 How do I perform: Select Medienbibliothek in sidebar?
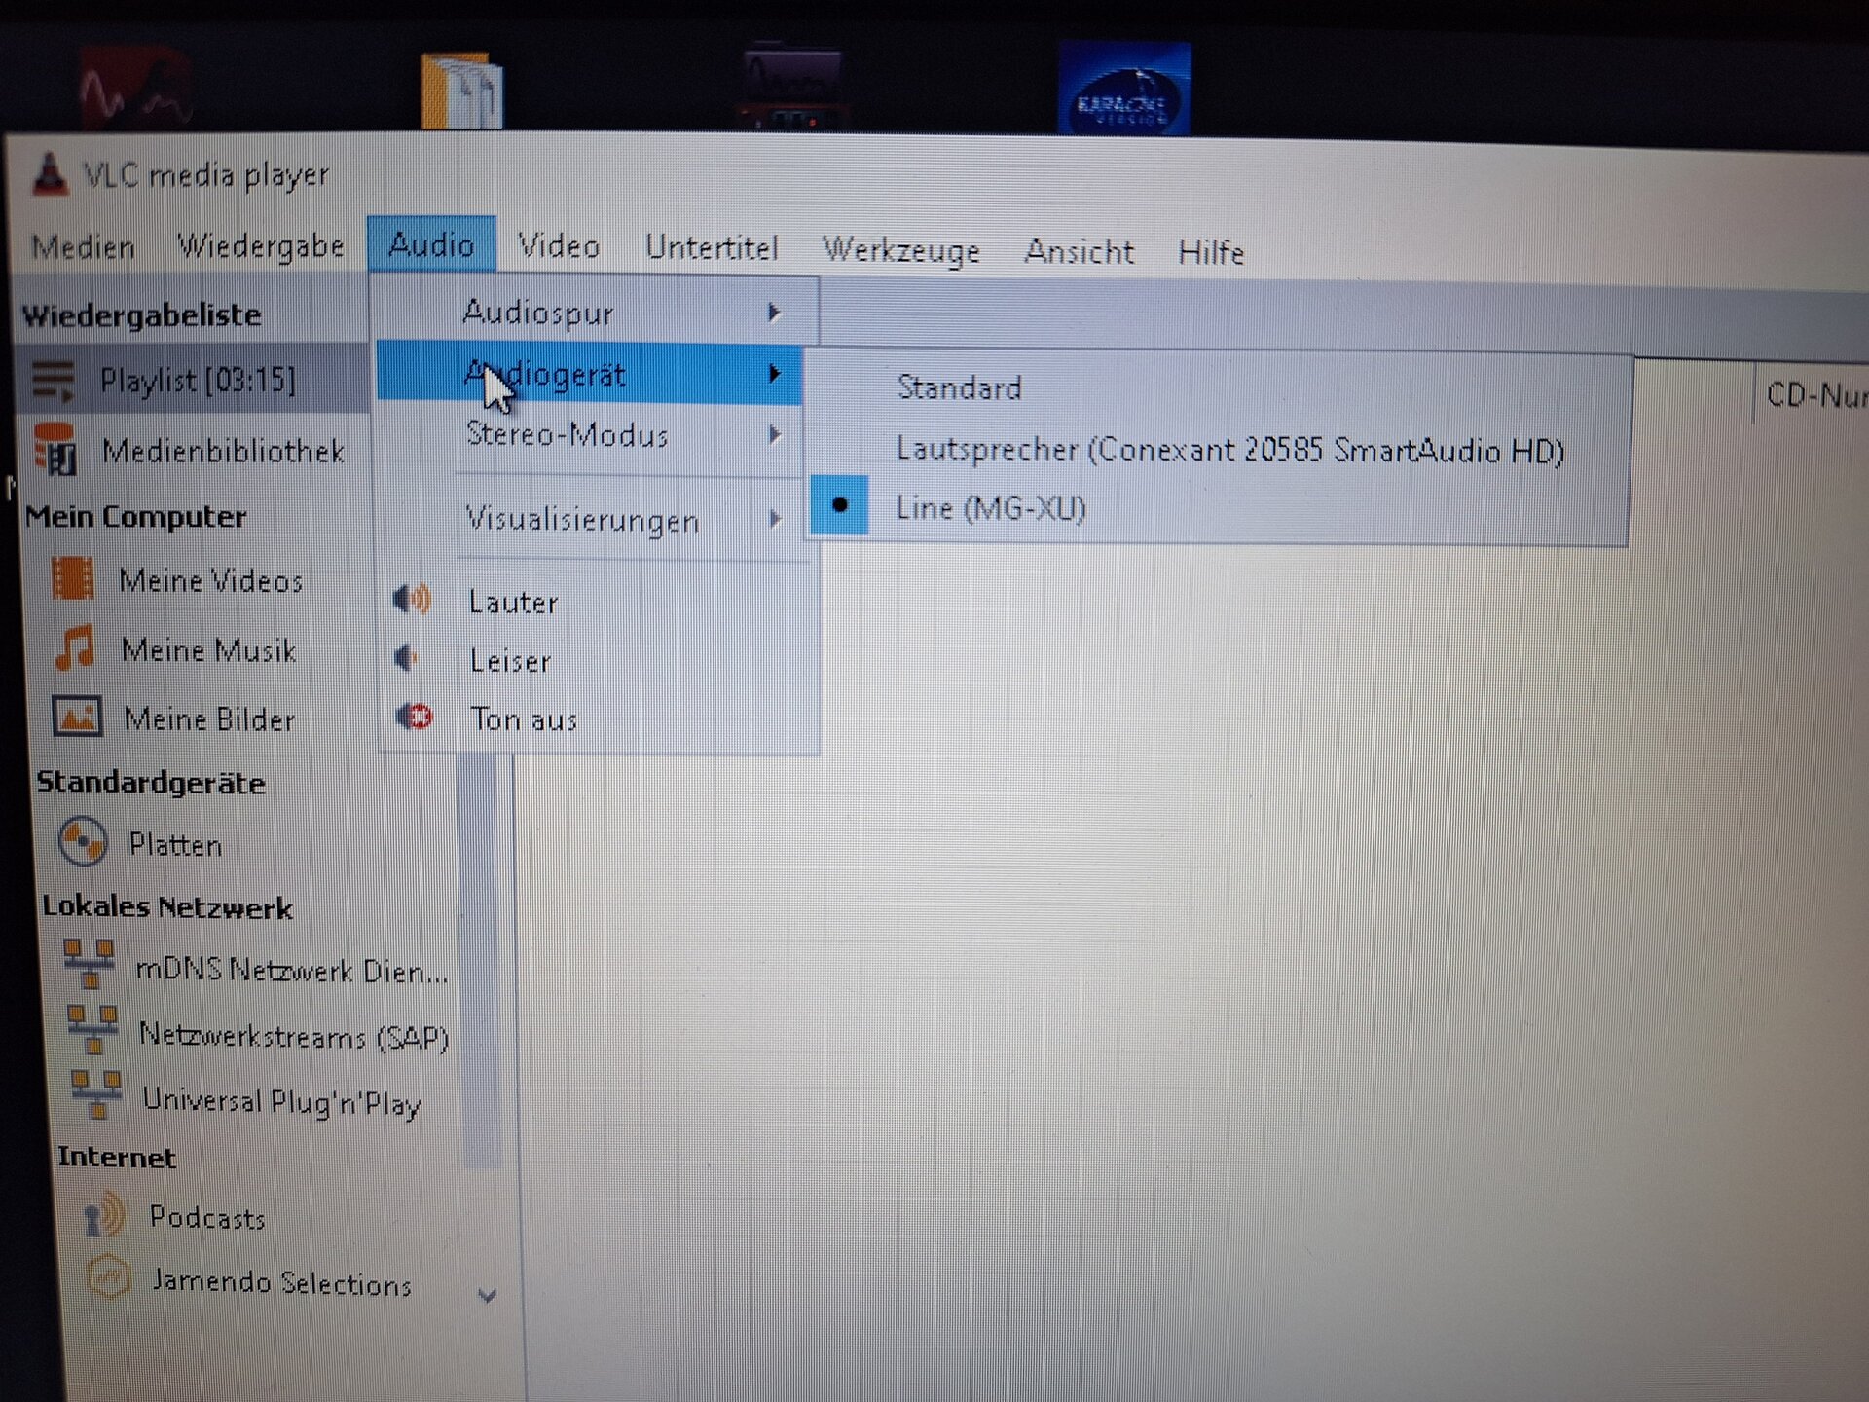224,451
